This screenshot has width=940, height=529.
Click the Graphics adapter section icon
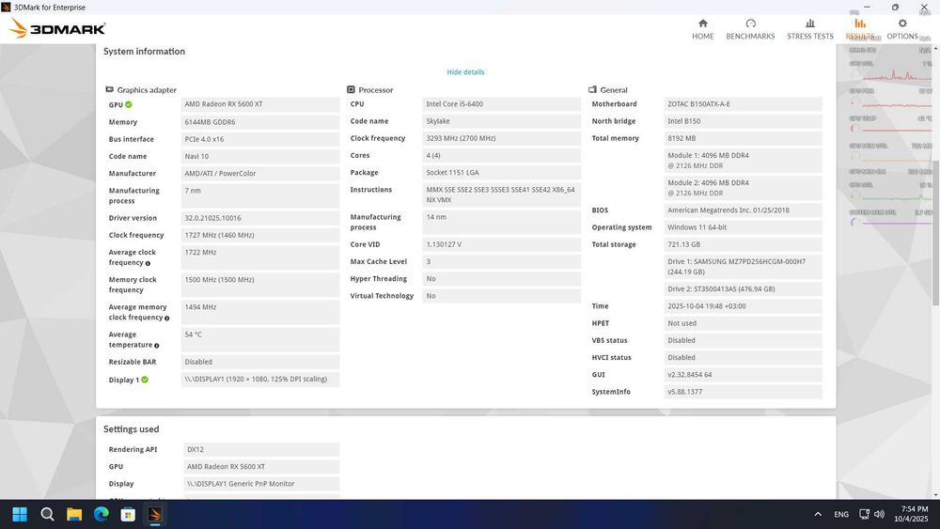pos(110,90)
